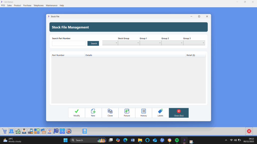
Task: Click Modify with the green checkmark
Action: [77, 113]
